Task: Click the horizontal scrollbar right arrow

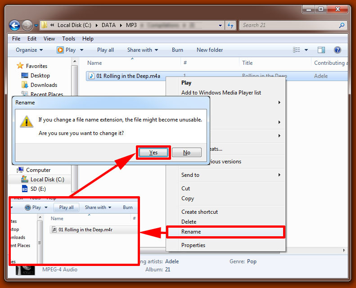Action: (344, 250)
